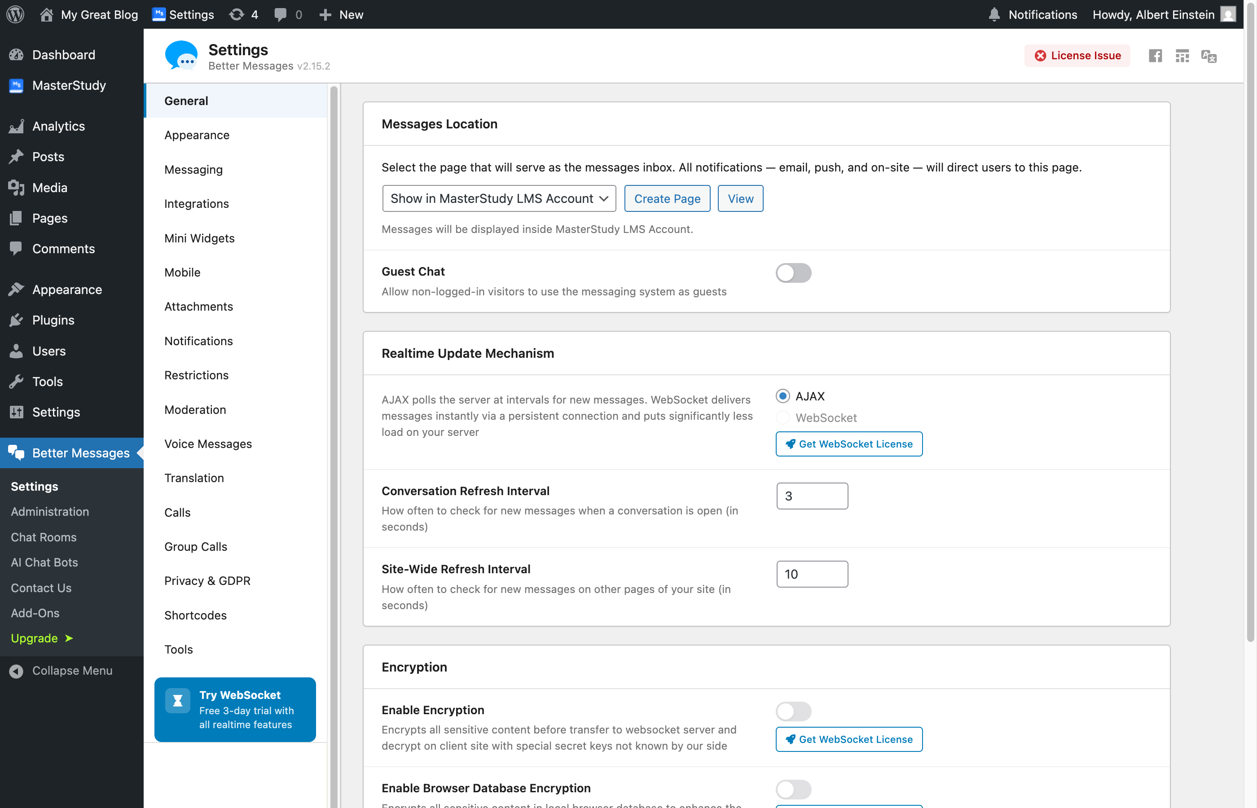This screenshot has width=1257, height=808.
Task: Click the MasterStudy sidebar icon
Action: point(16,85)
